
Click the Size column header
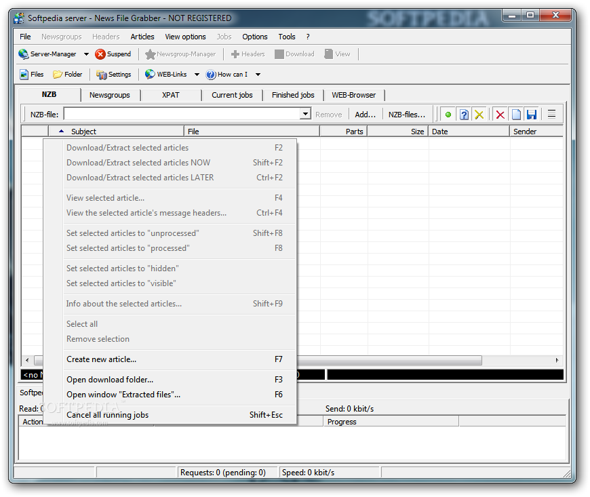coord(397,132)
